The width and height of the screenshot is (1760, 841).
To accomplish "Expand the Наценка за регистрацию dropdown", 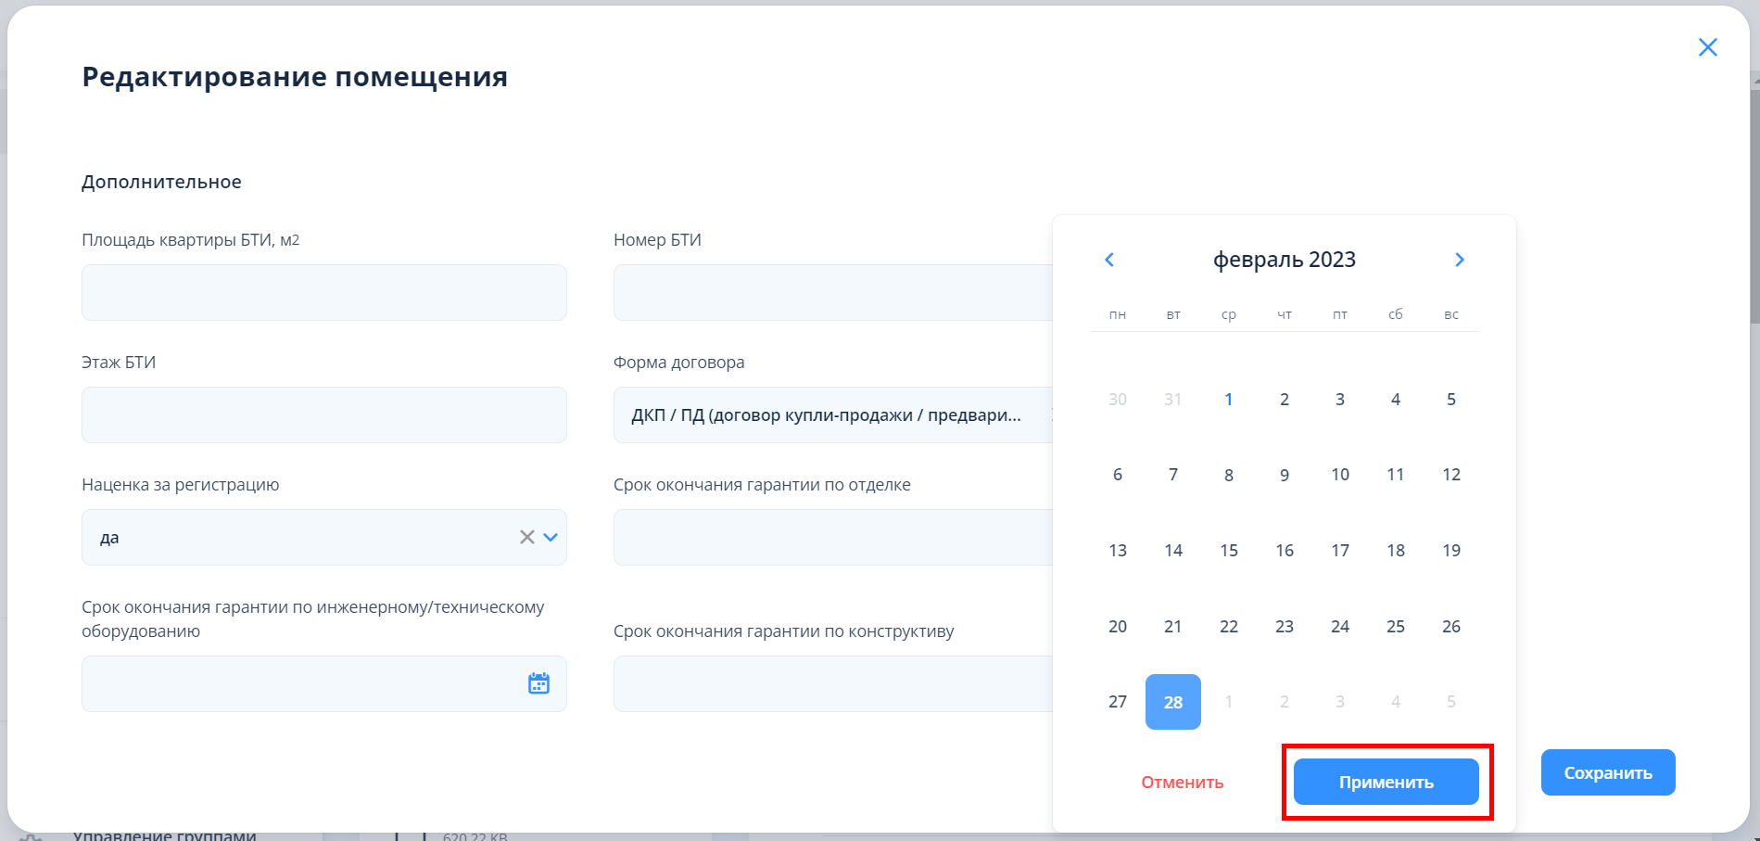I will click(x=551, y=537).
